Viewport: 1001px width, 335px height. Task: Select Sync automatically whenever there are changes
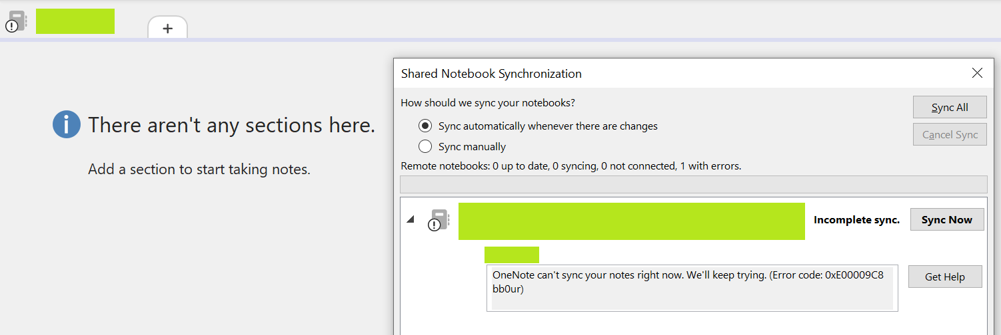[538, 126]
